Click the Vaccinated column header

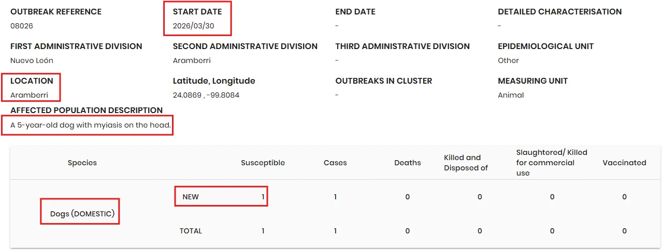click(x=624, y=163)
